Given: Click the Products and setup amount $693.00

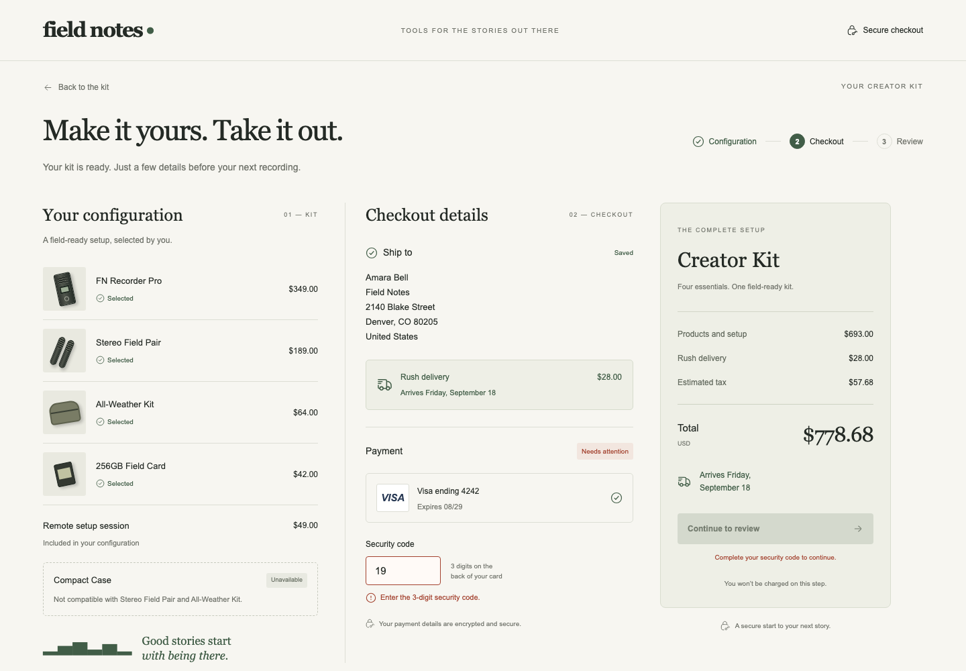Looking at the screenshot, I should tap(859, 334).
